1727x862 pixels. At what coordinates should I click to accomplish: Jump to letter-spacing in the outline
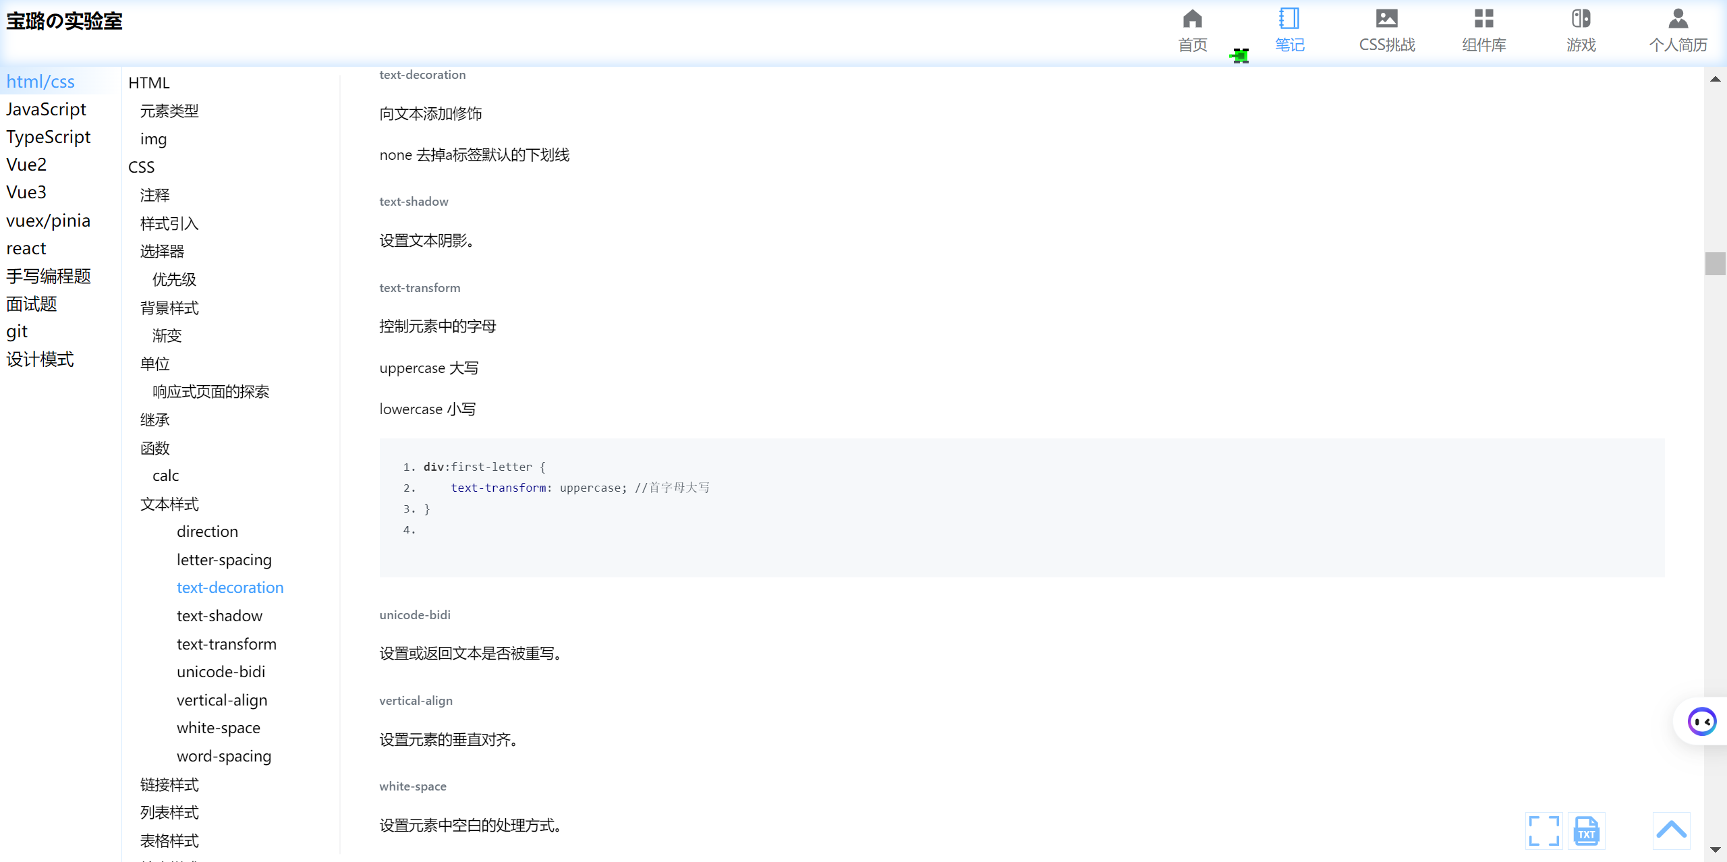tap(224, 560)
